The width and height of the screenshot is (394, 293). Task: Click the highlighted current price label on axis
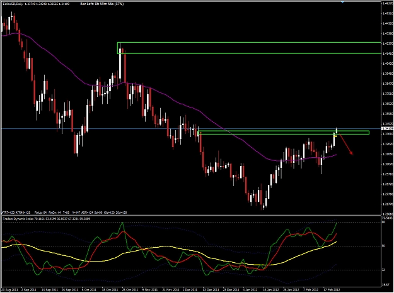click(x=387, y=128)
